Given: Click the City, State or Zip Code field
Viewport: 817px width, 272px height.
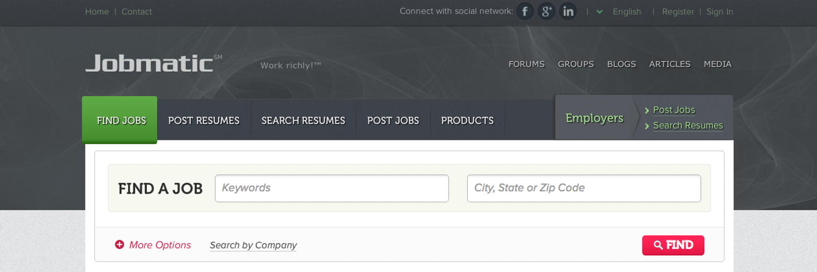Looking at the screenshot, I should pyautogui.click(x=584, y=188).
